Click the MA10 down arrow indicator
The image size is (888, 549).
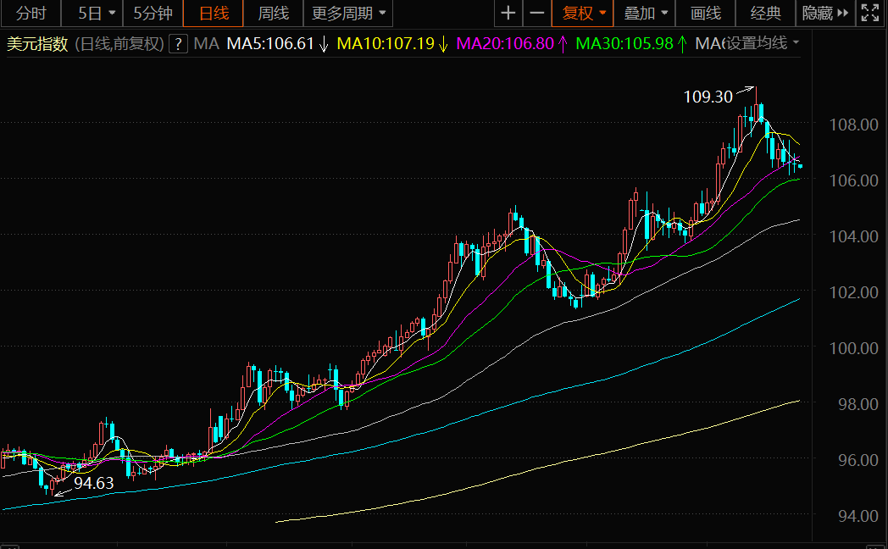pos(442,44)
